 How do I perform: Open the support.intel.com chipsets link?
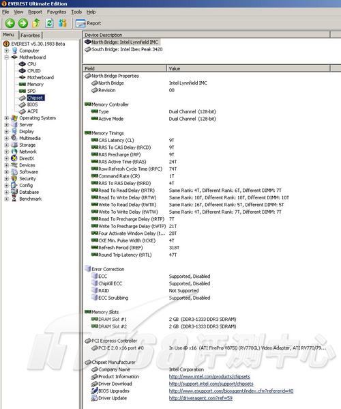211,384
